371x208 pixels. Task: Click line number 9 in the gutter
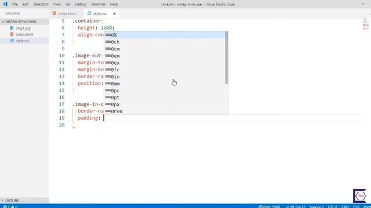[63, 49]
